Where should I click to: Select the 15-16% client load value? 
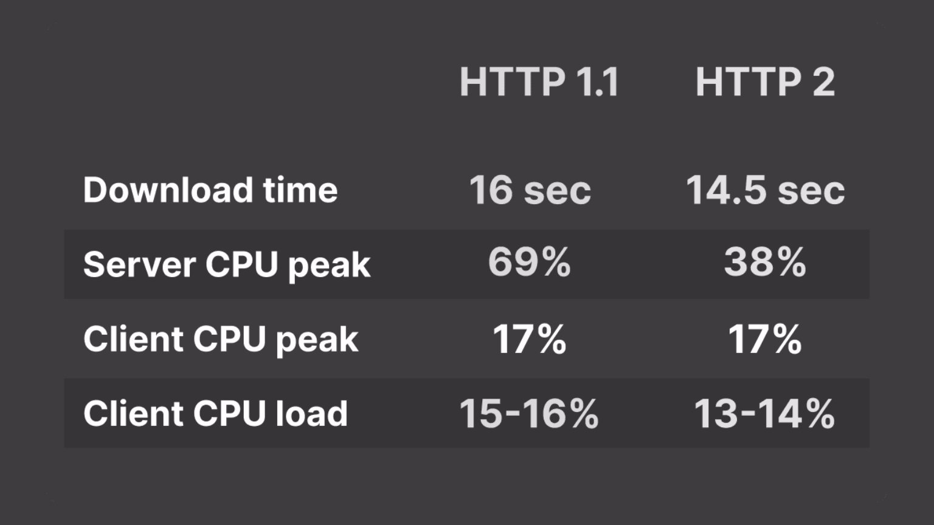point(529,414)
